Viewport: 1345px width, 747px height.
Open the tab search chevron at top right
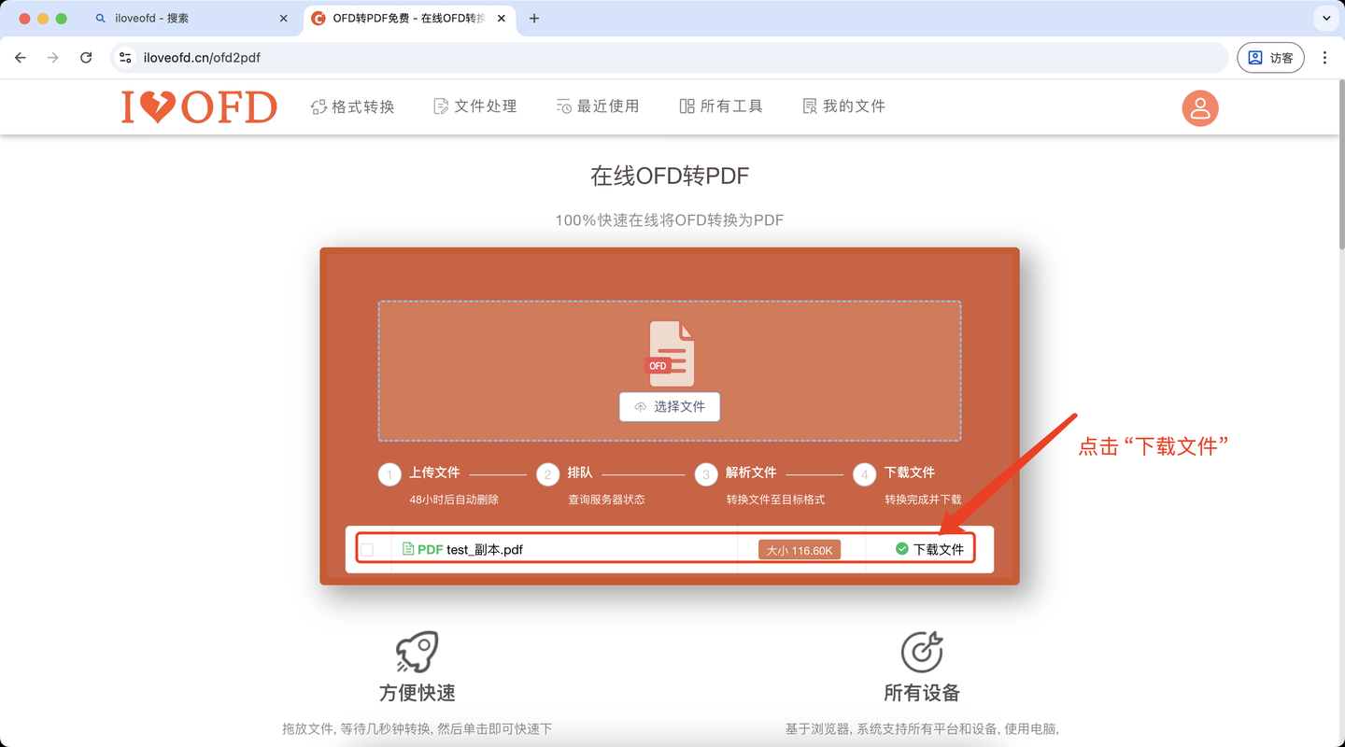1325,18
